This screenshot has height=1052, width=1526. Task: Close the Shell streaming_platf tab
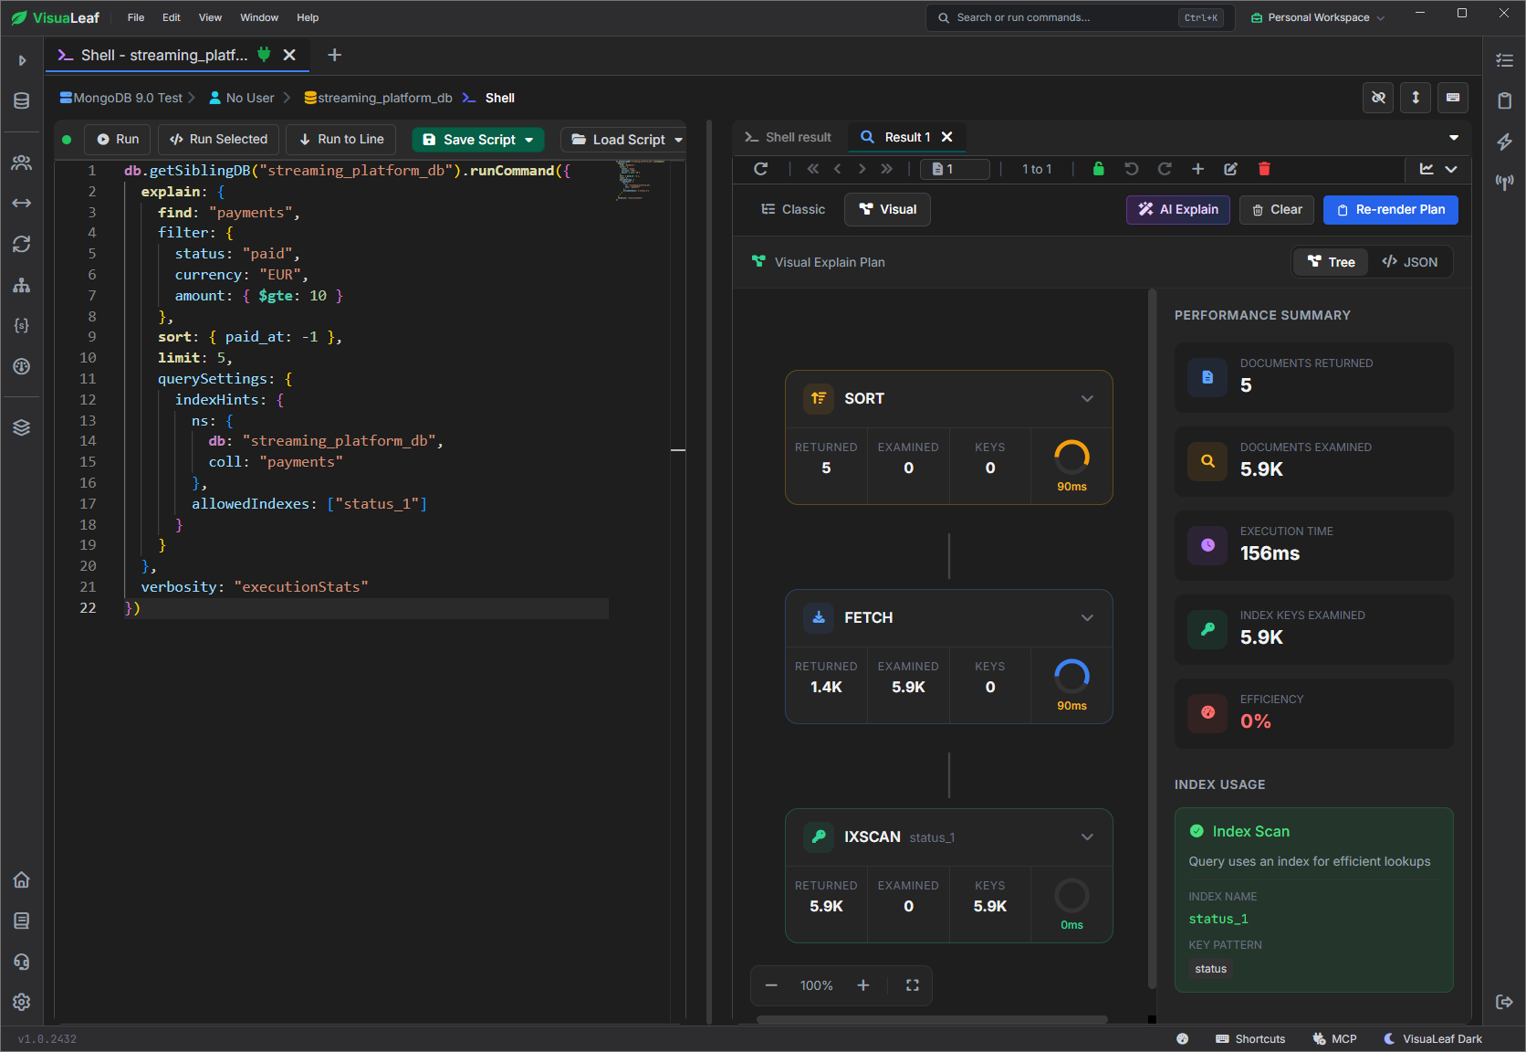pos(289,55)
